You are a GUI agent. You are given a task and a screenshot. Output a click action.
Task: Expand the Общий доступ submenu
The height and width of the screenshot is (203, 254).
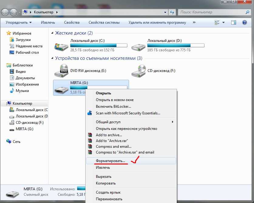pos(172,122)
